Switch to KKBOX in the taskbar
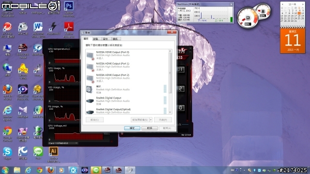 point(73,170)
